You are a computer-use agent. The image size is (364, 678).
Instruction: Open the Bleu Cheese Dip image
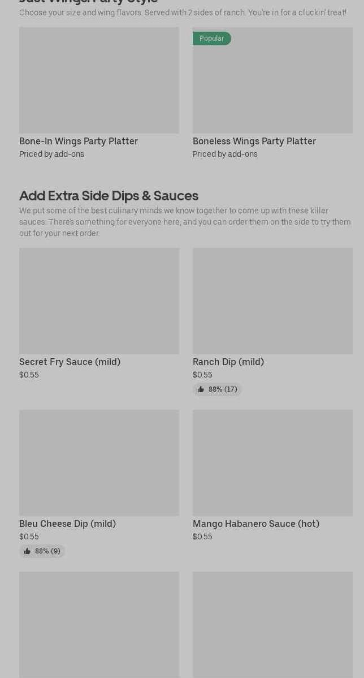click(99, 463)
